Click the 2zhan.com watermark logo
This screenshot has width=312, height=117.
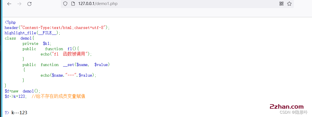coord(286,107)
